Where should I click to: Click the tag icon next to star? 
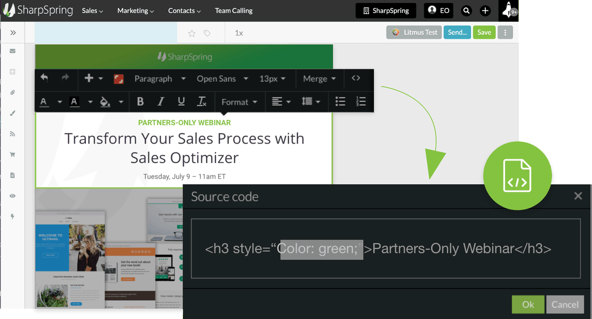207,33
